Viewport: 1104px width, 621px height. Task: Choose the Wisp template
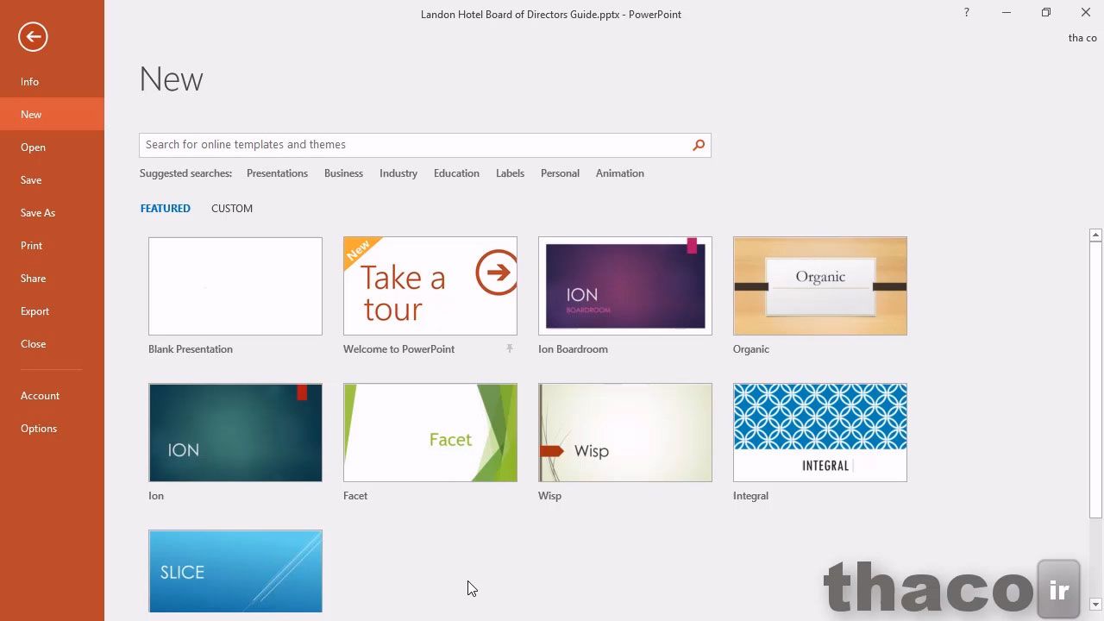(x=625, y=433)
